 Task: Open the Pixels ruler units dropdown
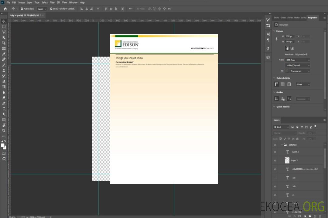pyautogui.click(x=303, y=84)
